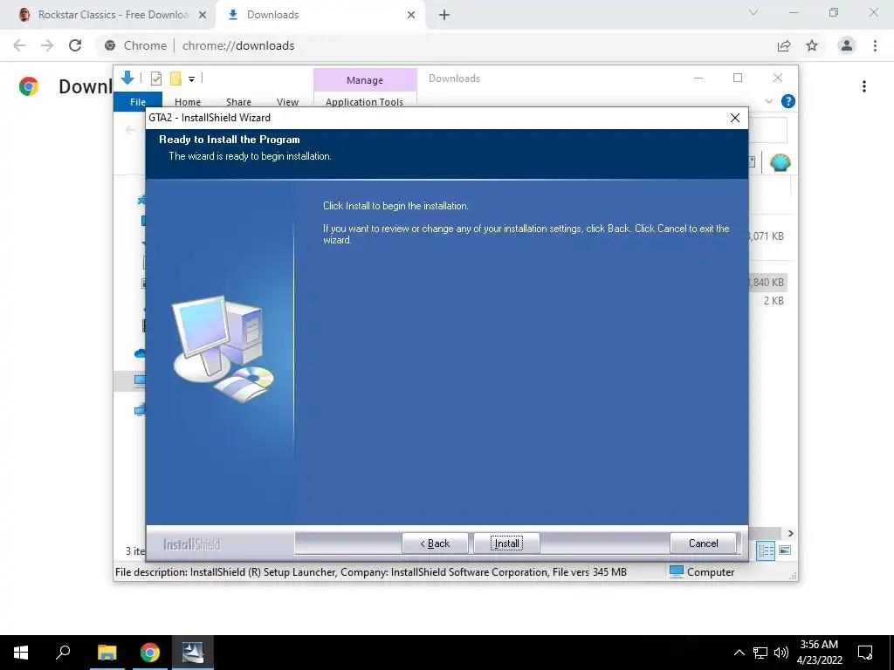Viewport: 894px width, 670px height.
Task: Cancel the GTA2 installation wizard
Action: click(x=703, y=543)
